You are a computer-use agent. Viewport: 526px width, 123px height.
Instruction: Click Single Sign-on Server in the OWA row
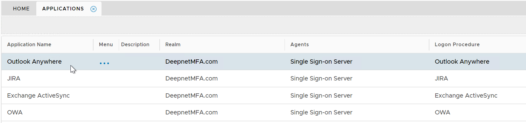coord(321,112)
